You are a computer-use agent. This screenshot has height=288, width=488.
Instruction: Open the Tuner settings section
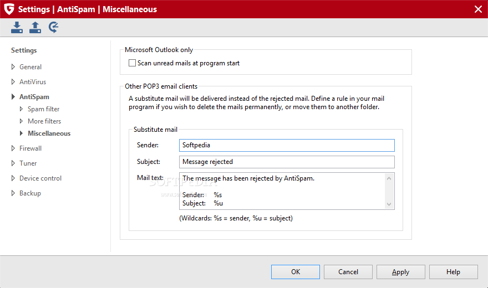tap(28, 163)
